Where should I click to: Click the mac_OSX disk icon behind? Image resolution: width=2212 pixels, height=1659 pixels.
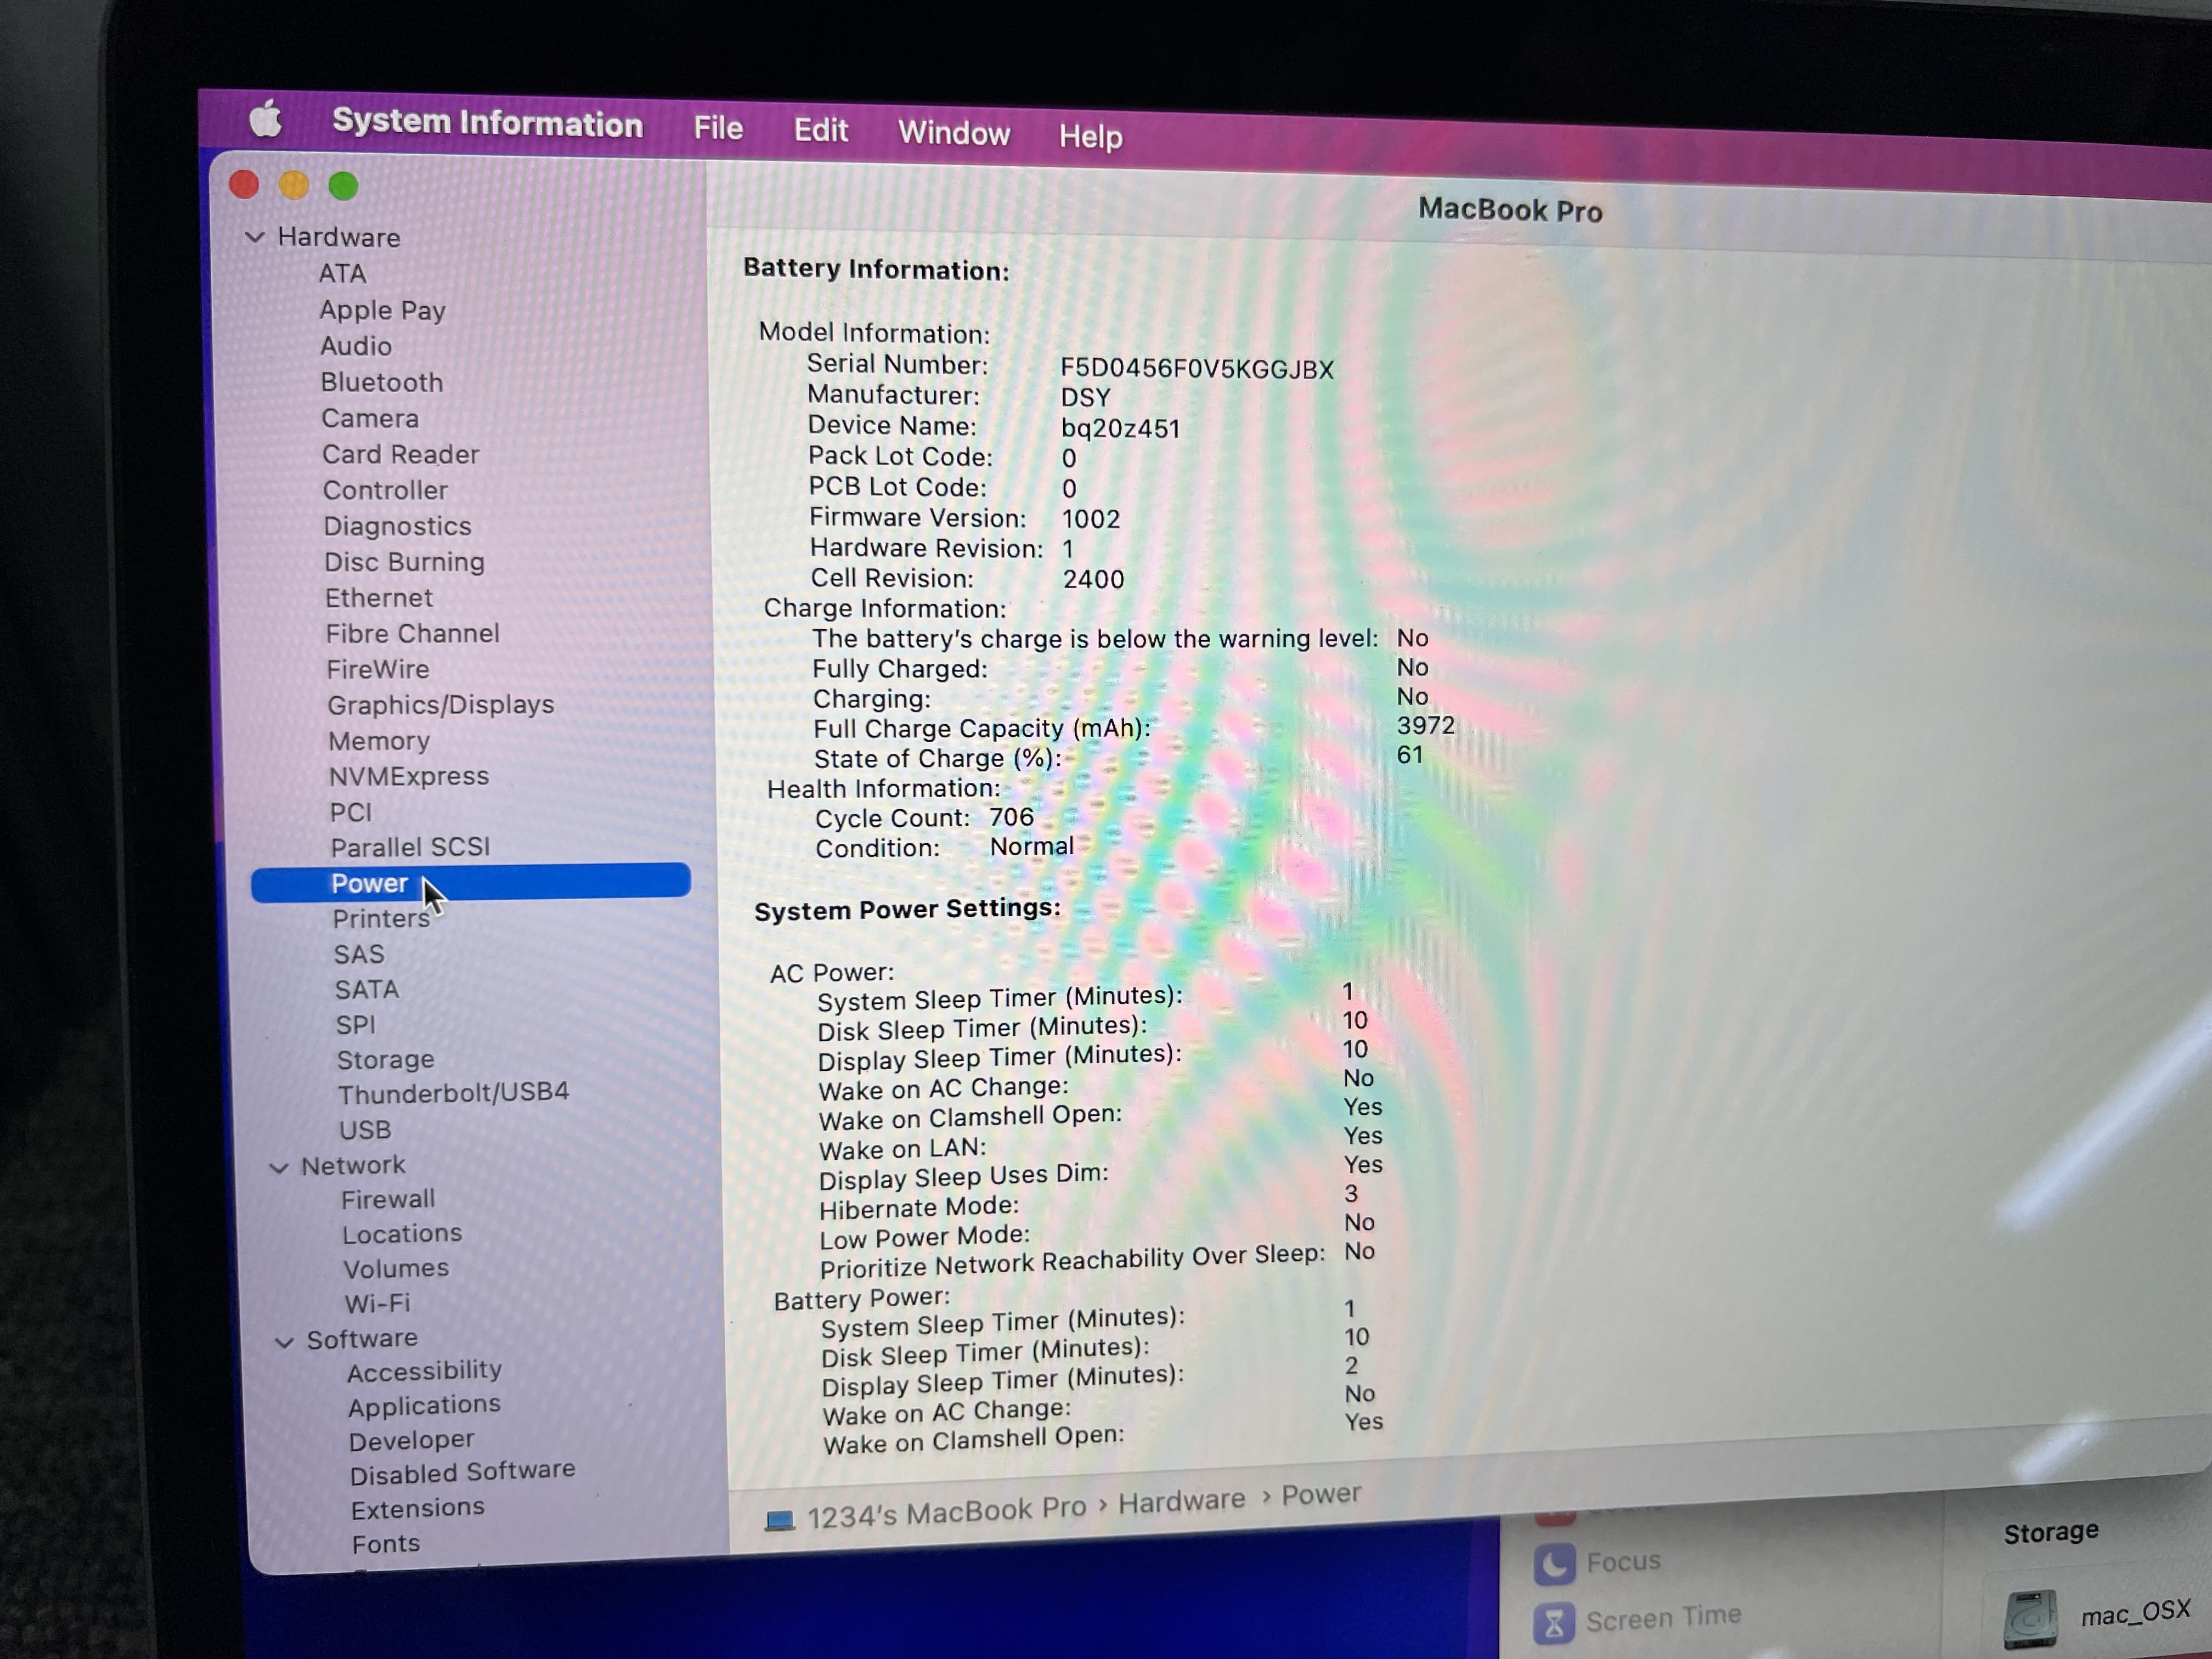click(x=2030, y=1618)
